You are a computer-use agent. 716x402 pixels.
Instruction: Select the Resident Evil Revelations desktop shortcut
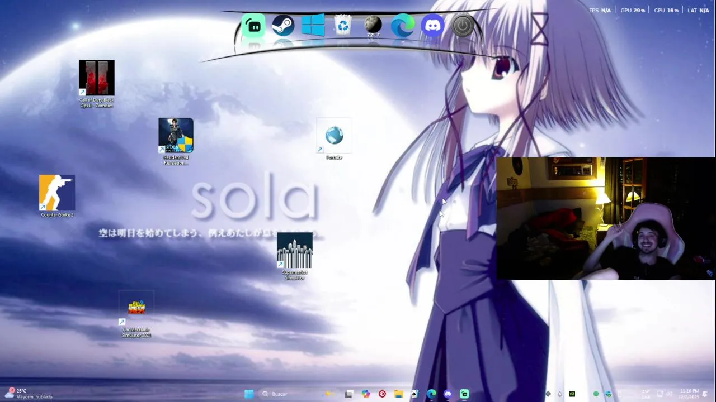tap(176, 142)
